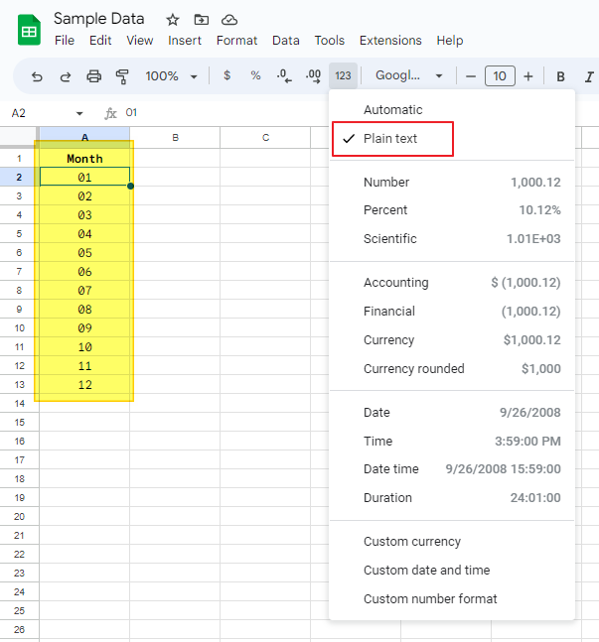Choose Currency rounded from format list
Viewport: 599px width, 642px height.
[x=413, y=369]
